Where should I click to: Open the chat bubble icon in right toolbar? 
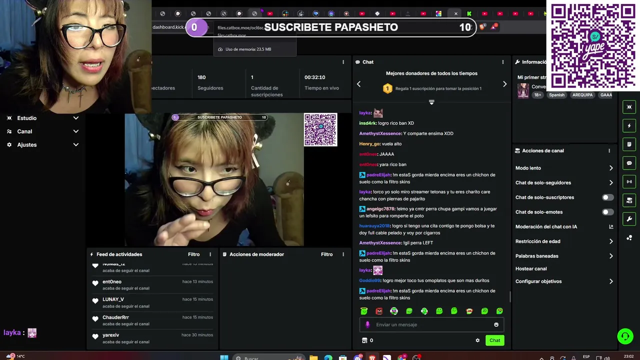pyautogui.click(x=629, y=163)
